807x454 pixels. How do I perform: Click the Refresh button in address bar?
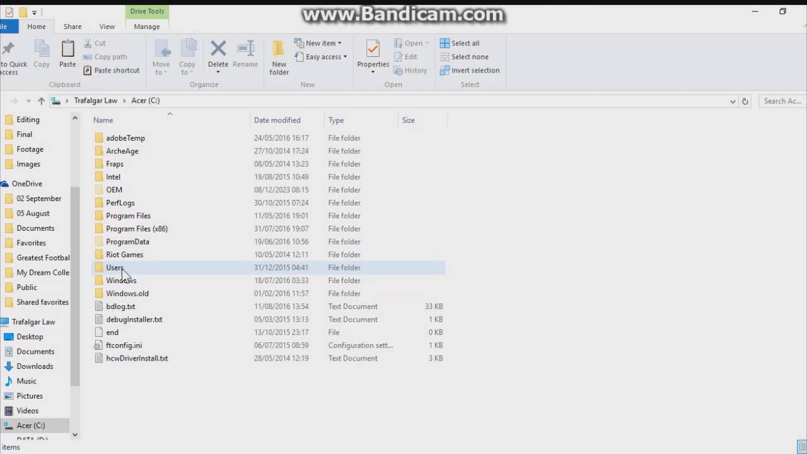[745, 101]
